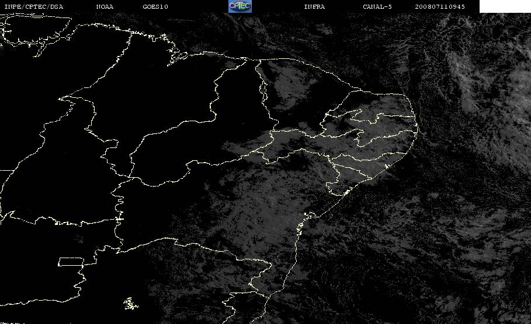Click the blank white box at top right

(505, 6)
